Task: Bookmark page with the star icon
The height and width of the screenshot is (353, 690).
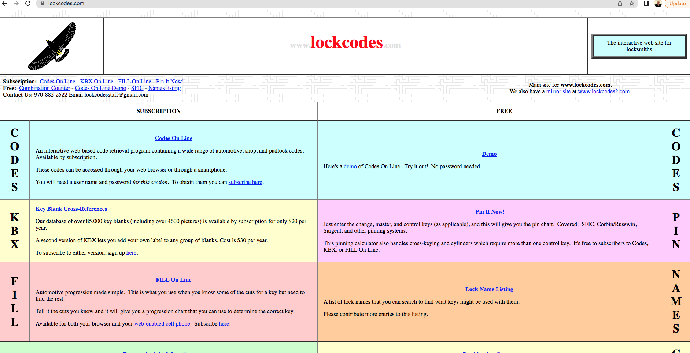Action: pos(632,3)
